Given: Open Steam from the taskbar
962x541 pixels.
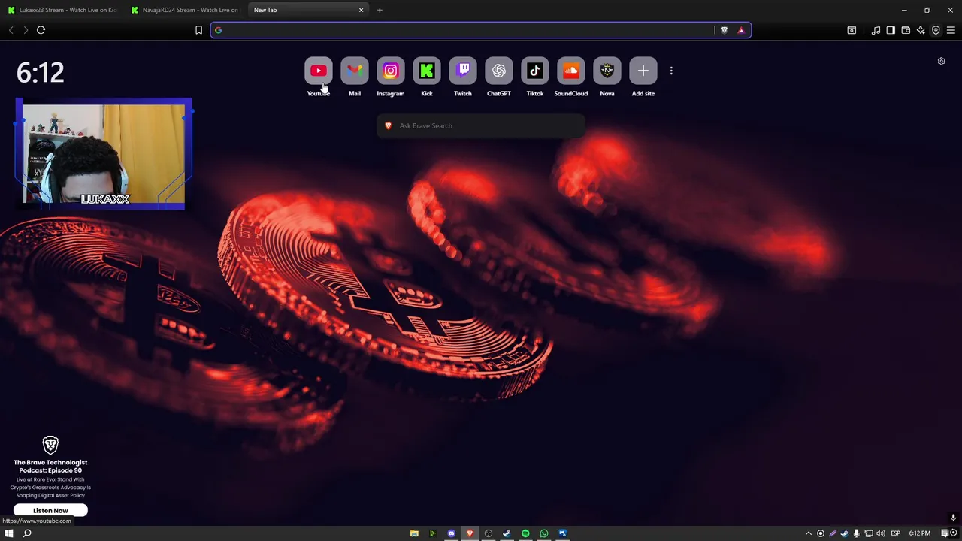Looking at the screenshot, I should pos(507,533).
